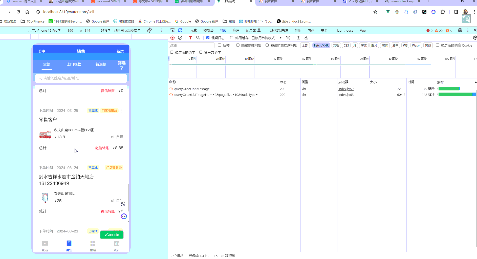Click the record network log stop icon
Image resolution: width=477 pixels, height=259 pixels.
(172, 38)
